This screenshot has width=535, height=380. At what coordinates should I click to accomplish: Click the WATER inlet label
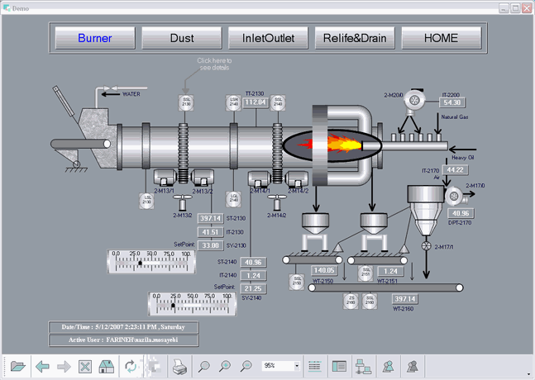click(x=131, y=94)
